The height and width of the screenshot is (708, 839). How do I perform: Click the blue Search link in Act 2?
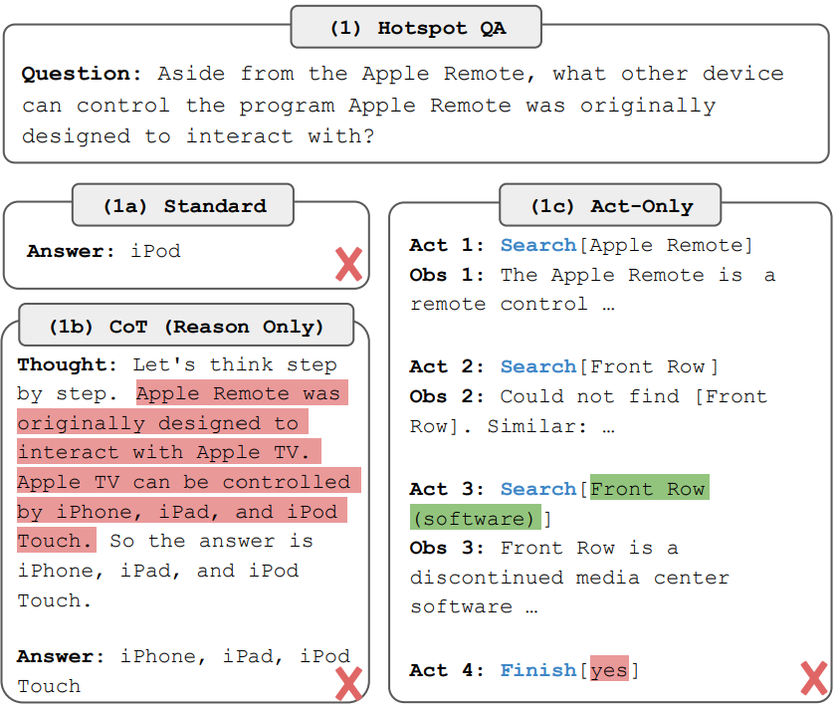point(537,366)
